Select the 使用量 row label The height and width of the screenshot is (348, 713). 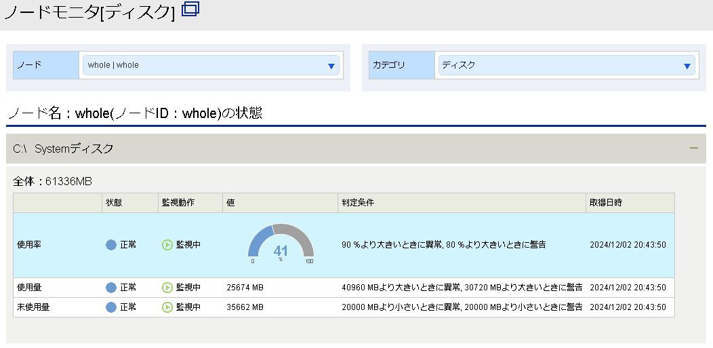tap(29, 288)
